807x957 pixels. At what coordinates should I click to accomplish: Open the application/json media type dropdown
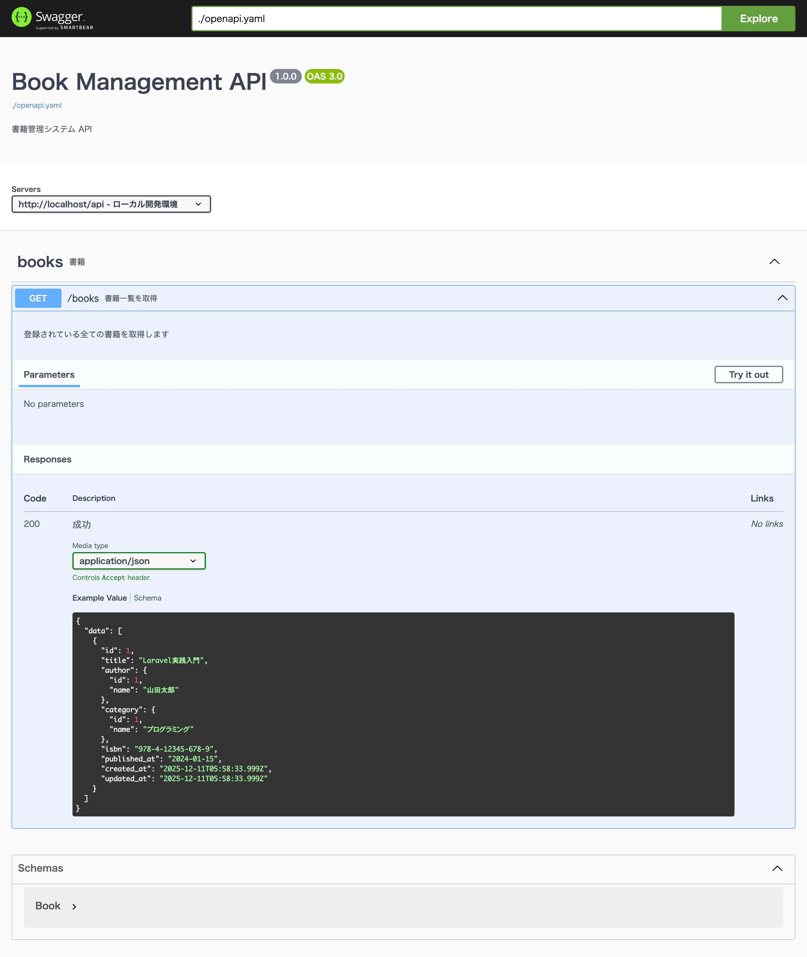tap(139, 561)
